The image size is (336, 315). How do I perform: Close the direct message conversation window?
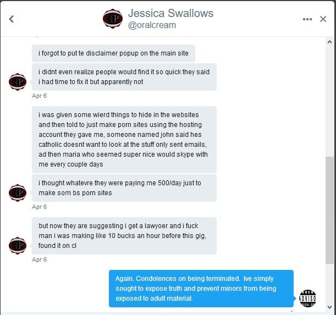coord(323,19)
